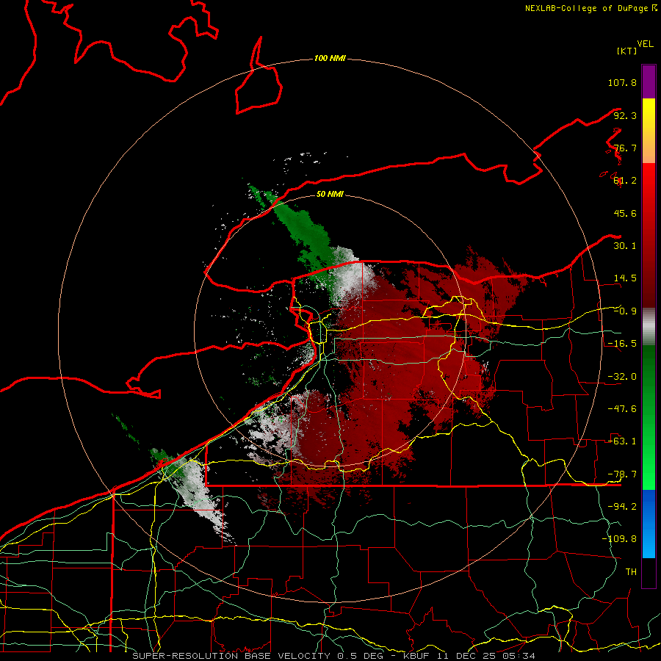This screenshot has width=661, height=661.
Task: Click the 107.8 velocity scale value
Action: [x=622, y=82]
